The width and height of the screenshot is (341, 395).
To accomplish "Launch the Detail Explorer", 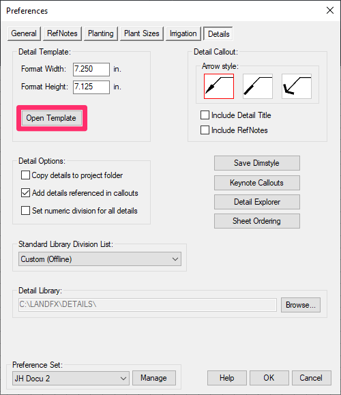I will [257, 202].
